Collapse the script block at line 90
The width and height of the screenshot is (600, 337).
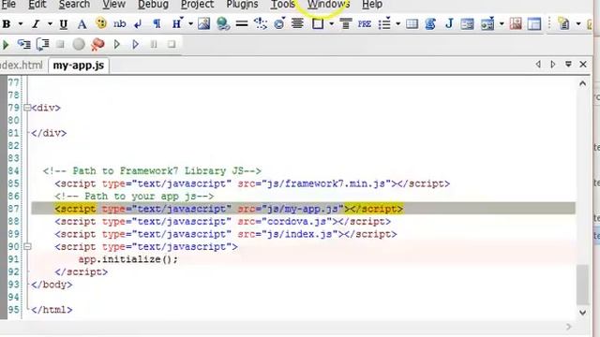pyautogui.click(x=27, y=246)
